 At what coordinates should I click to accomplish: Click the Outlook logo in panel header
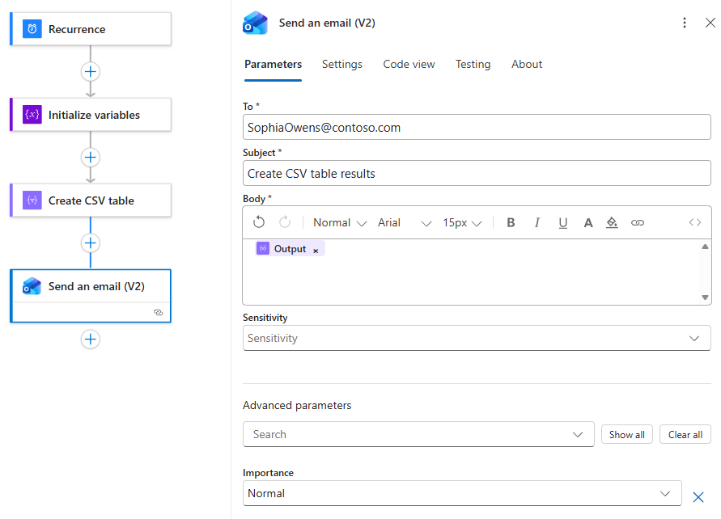pos(255,23)
